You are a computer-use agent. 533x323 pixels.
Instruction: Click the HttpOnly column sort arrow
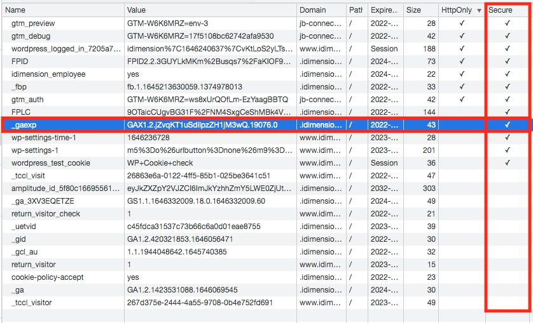(480, 11)
